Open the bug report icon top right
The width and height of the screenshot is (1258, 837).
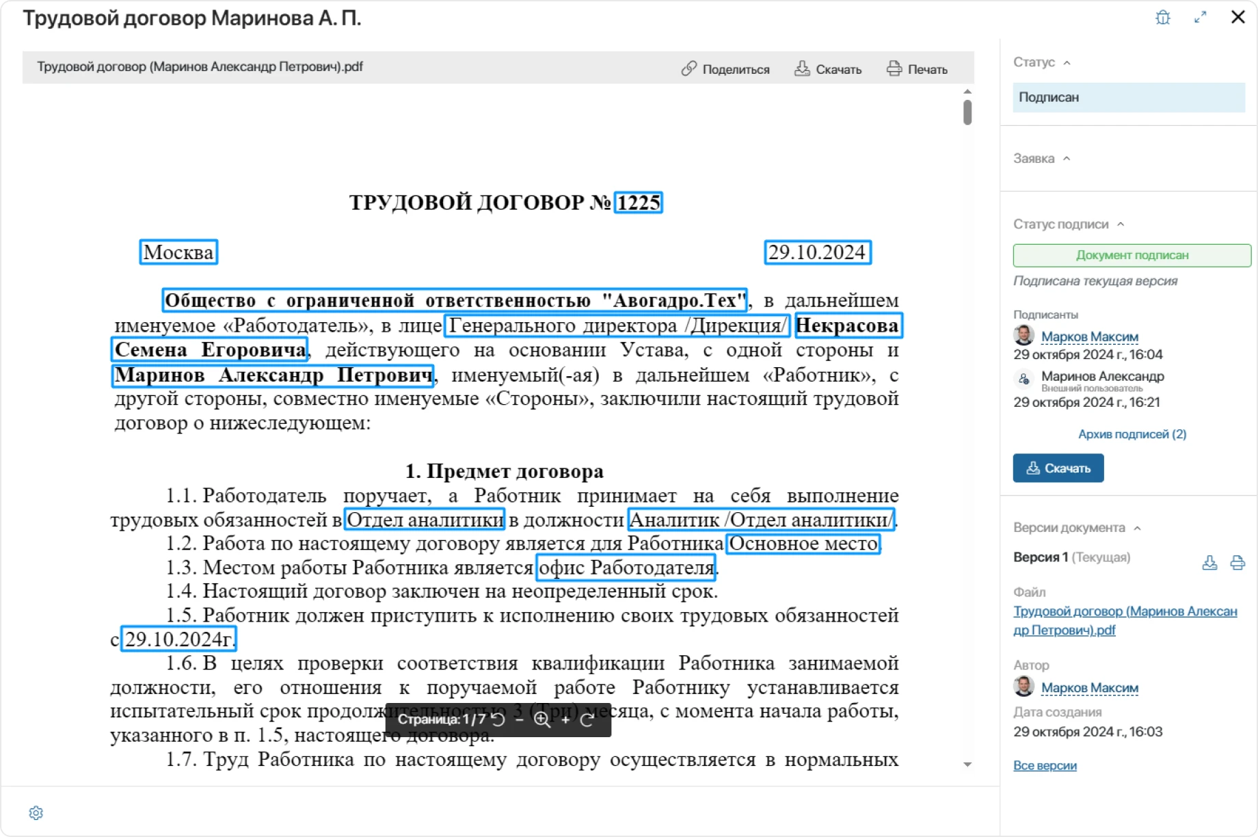(x=1163, y=17)
